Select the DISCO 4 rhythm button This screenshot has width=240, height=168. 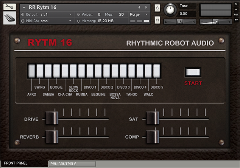pos(140,71)
